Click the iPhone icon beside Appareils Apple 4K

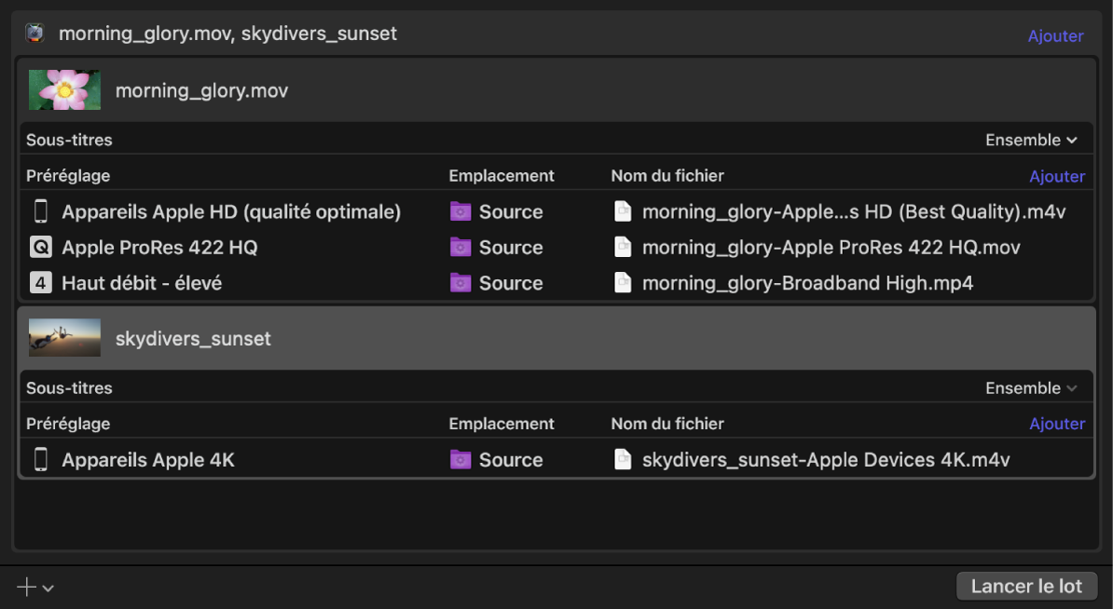41,460
